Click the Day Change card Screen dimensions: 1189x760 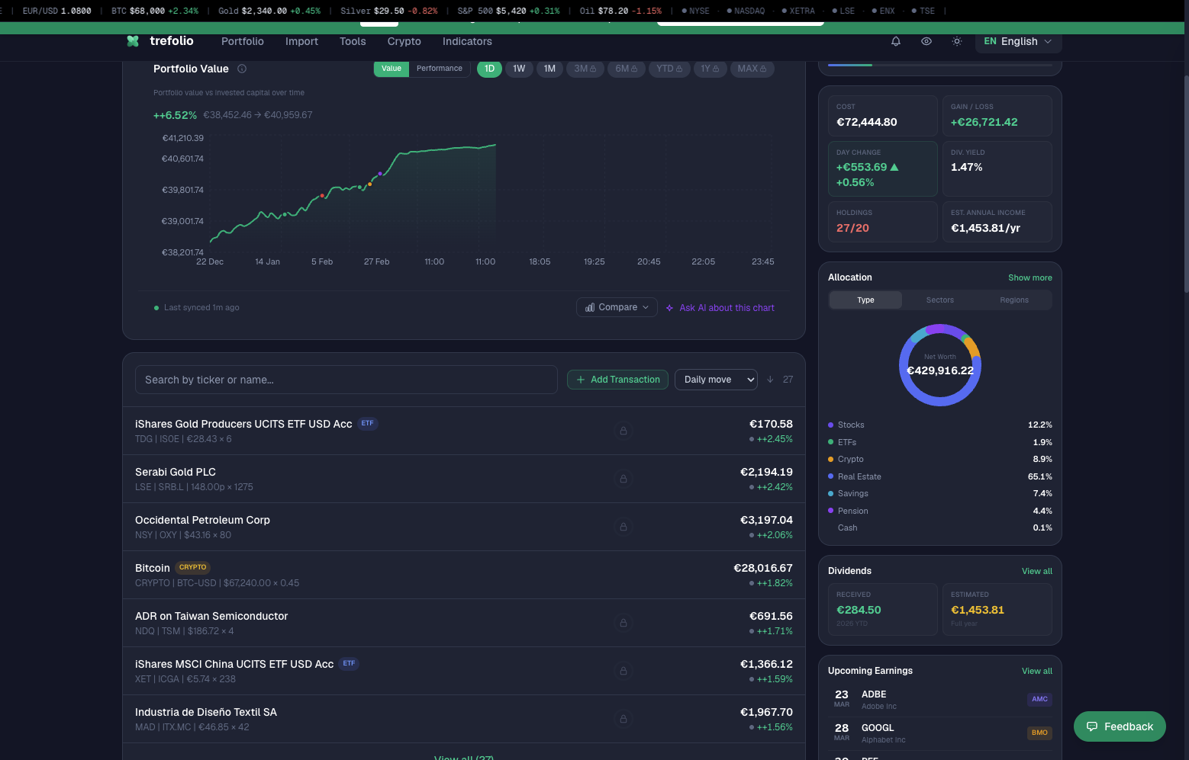click(x=883, y=168)
